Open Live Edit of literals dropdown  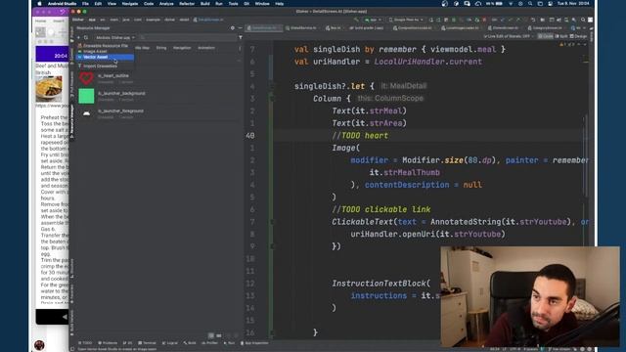point(509,36)
